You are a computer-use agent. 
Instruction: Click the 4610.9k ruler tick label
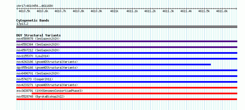point(96,11)
